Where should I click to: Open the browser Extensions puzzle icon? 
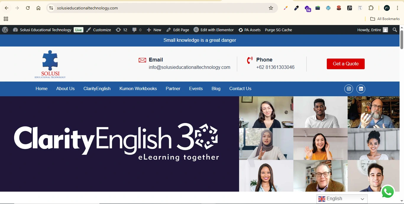371,8
